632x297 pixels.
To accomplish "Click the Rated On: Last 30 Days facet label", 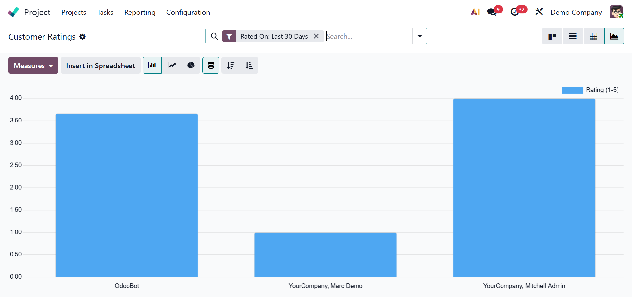I will pos(274,36).
